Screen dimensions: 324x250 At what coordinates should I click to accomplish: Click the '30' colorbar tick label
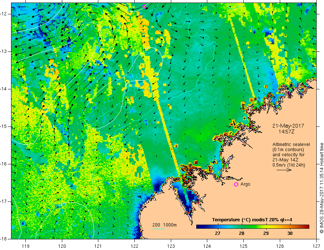click(x=290, y=233)
